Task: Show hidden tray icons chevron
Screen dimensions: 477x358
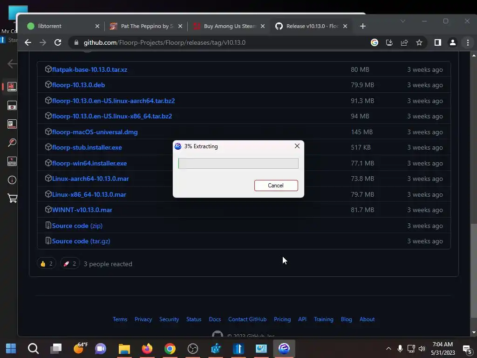Action: pyautogui.click(x=389, y=349)
